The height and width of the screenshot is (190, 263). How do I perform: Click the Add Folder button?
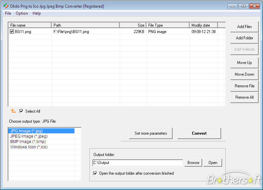244,38
